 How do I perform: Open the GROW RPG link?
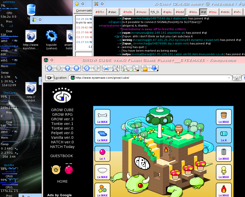tap(62, 114)
